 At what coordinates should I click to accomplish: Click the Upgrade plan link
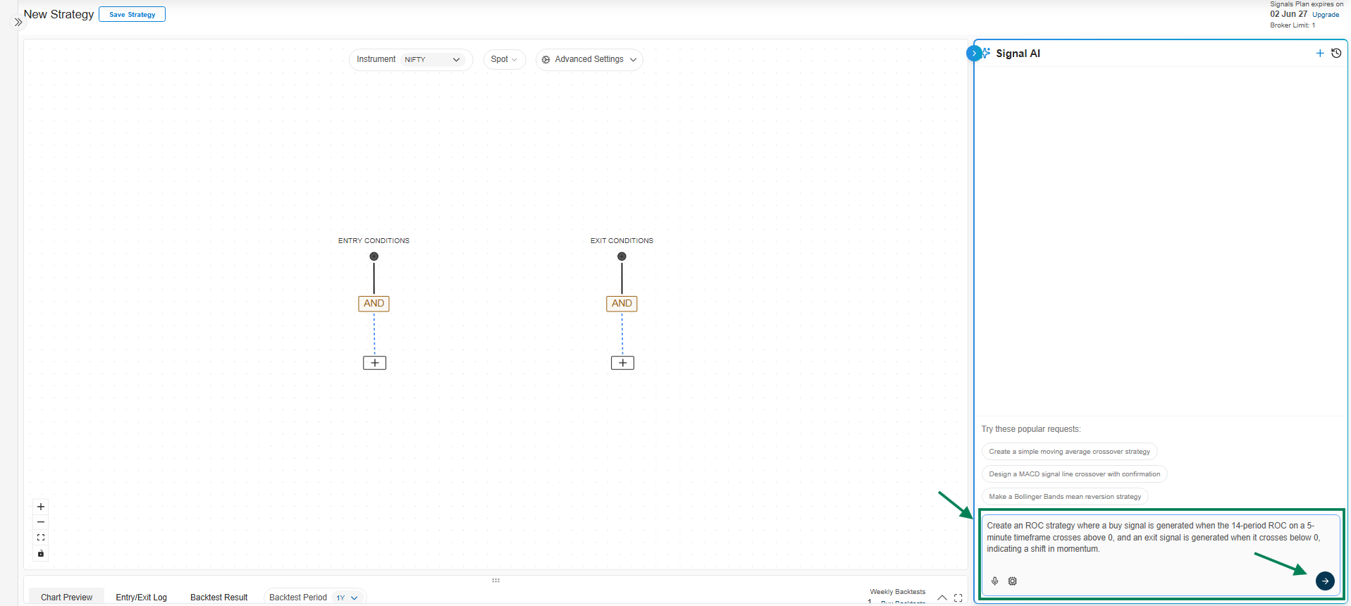pyautogui.click(x=1325, y=15)
